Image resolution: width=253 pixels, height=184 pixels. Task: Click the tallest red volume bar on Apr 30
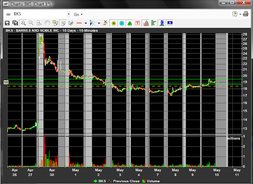point(44,151)
